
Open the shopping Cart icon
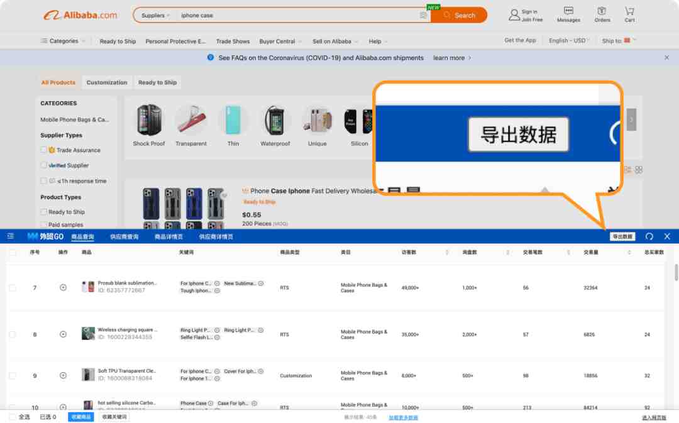629,11
